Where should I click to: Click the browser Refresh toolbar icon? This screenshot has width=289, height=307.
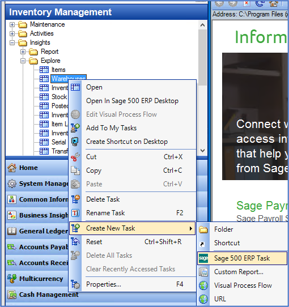point(260,3)
